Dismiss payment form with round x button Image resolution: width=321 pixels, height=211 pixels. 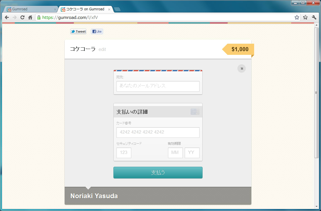pyautogui.click(x=242, y=68)
